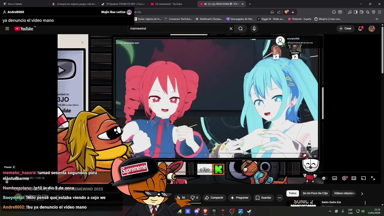Enter fullscreen mode on the video
Image resolution: width=384 pixels, height=216 pixels.
[x=373, y=178]
